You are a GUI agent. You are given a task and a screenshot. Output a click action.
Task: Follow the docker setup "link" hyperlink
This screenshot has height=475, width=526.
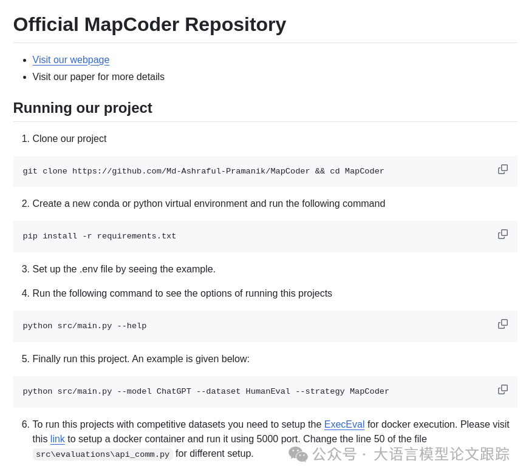[x=57, y=439]
